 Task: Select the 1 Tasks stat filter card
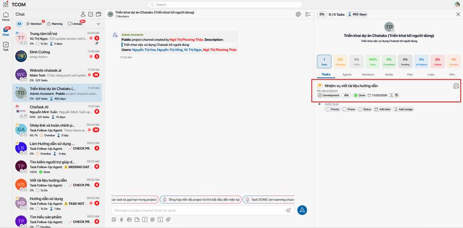324,61
